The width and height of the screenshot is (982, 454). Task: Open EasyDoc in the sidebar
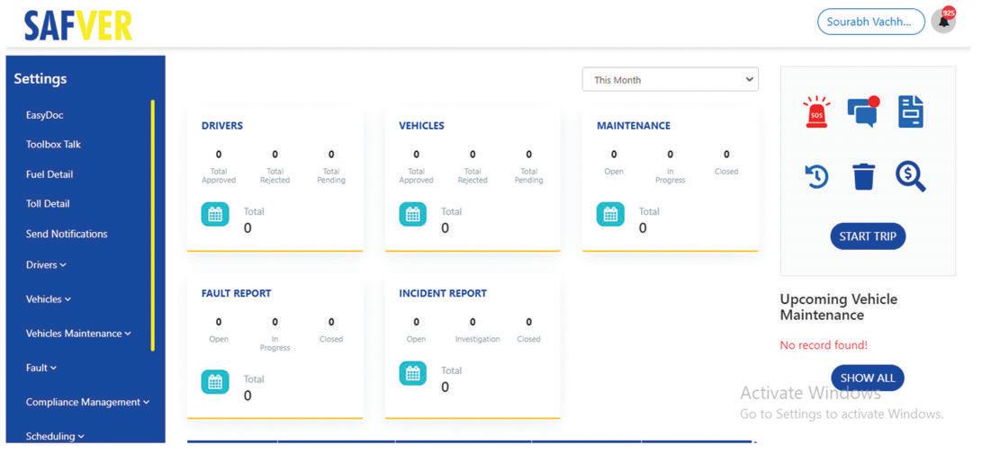(x=44, y=115)
